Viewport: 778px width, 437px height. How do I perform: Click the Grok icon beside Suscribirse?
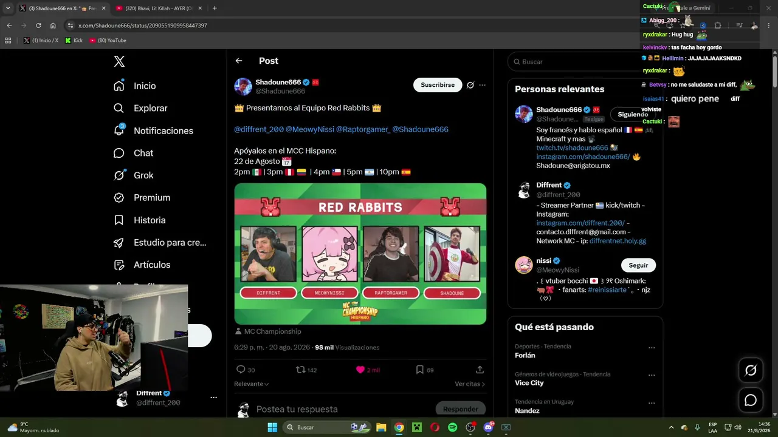(x=470, y=85)
